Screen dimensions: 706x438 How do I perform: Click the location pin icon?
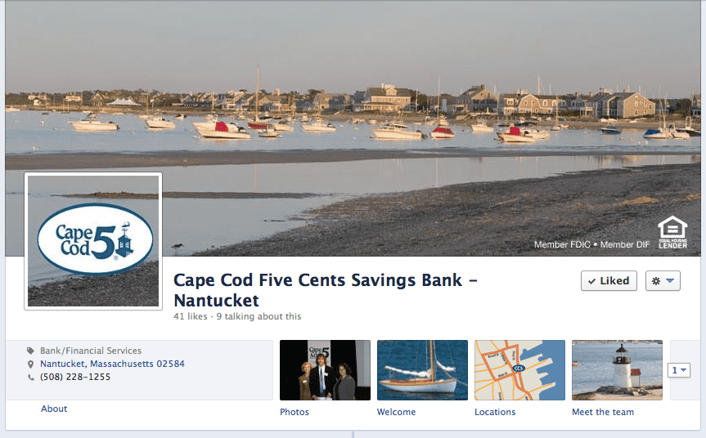click(x=30, y=364)
